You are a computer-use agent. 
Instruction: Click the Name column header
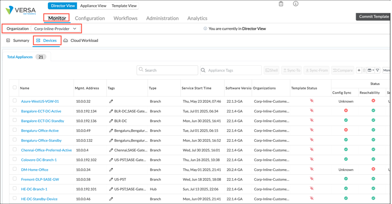tap(24, 88)
